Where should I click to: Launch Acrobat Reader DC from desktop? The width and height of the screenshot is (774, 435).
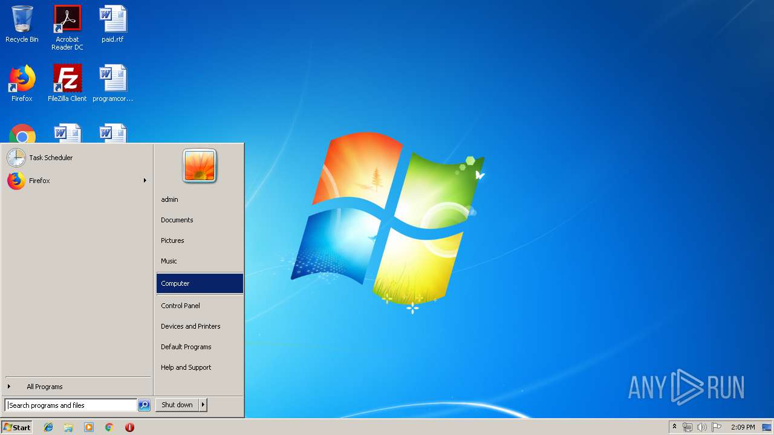pos(67,28)
